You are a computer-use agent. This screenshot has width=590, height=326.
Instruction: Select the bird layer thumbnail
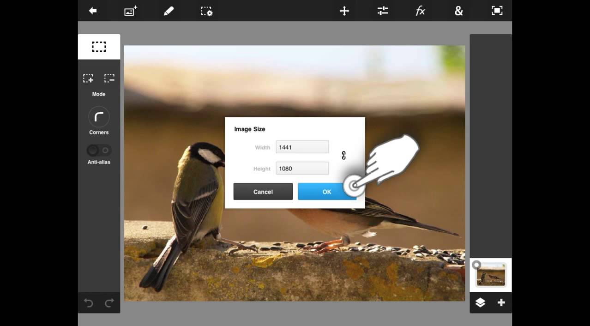[491, 276]
